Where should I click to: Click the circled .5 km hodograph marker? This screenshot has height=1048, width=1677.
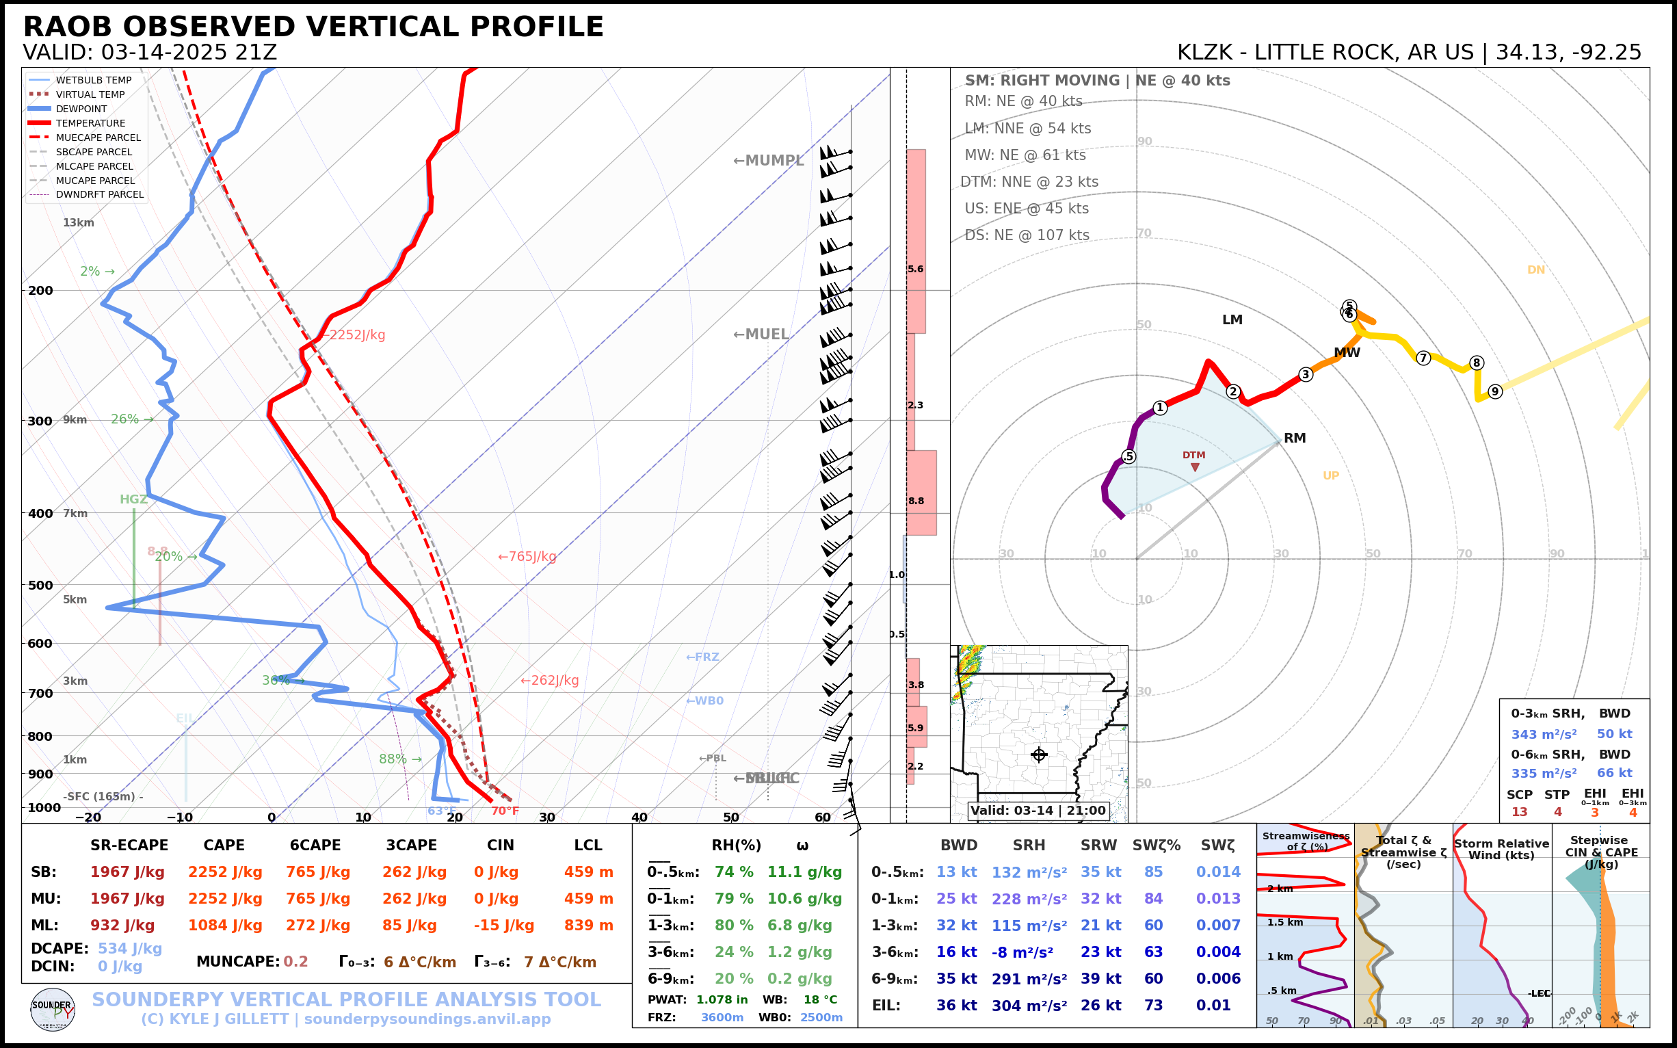1129,456
